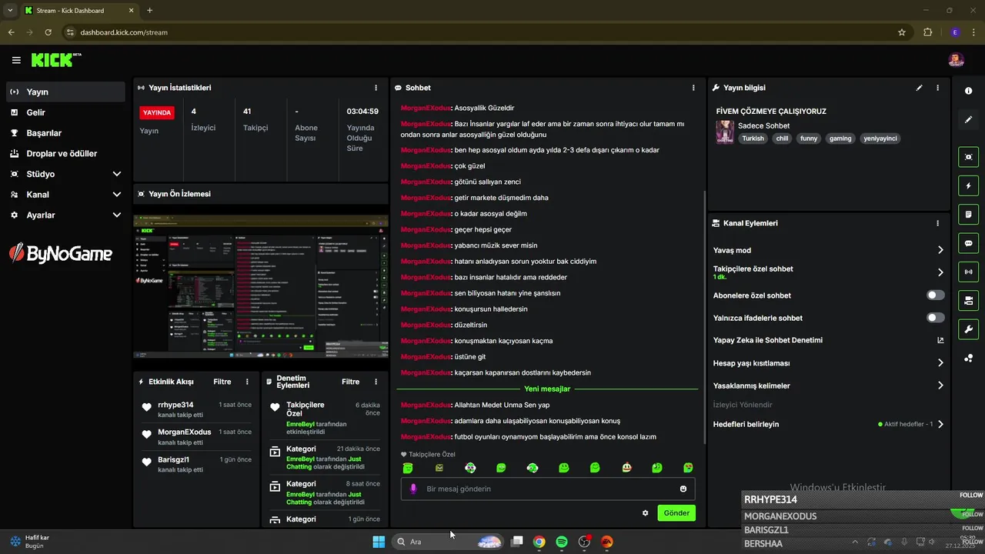Insert the first green emote in chat
The image size is (985, 554).
pyautogui.click(x=408, y=468)
